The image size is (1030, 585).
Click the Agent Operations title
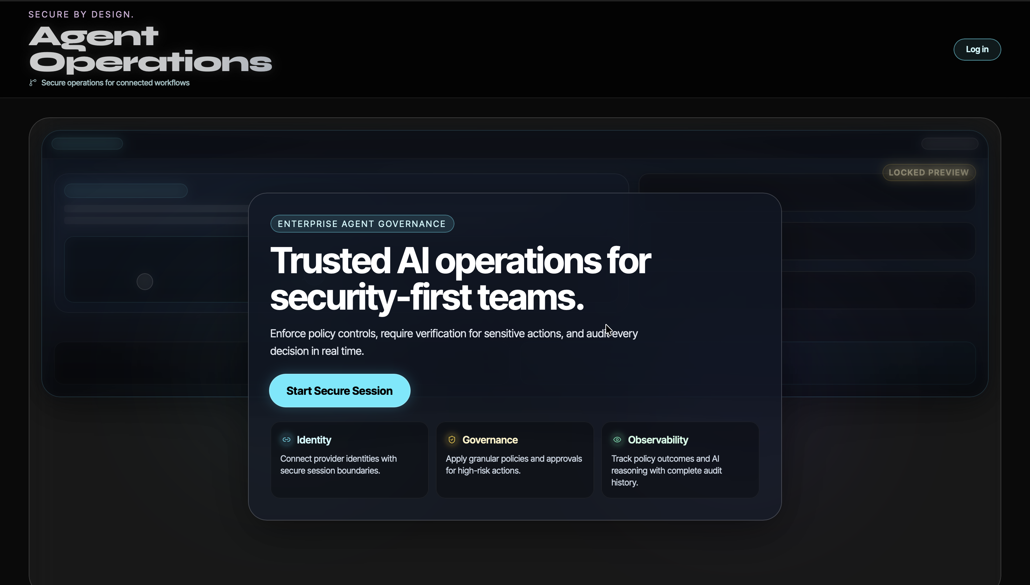150,49
